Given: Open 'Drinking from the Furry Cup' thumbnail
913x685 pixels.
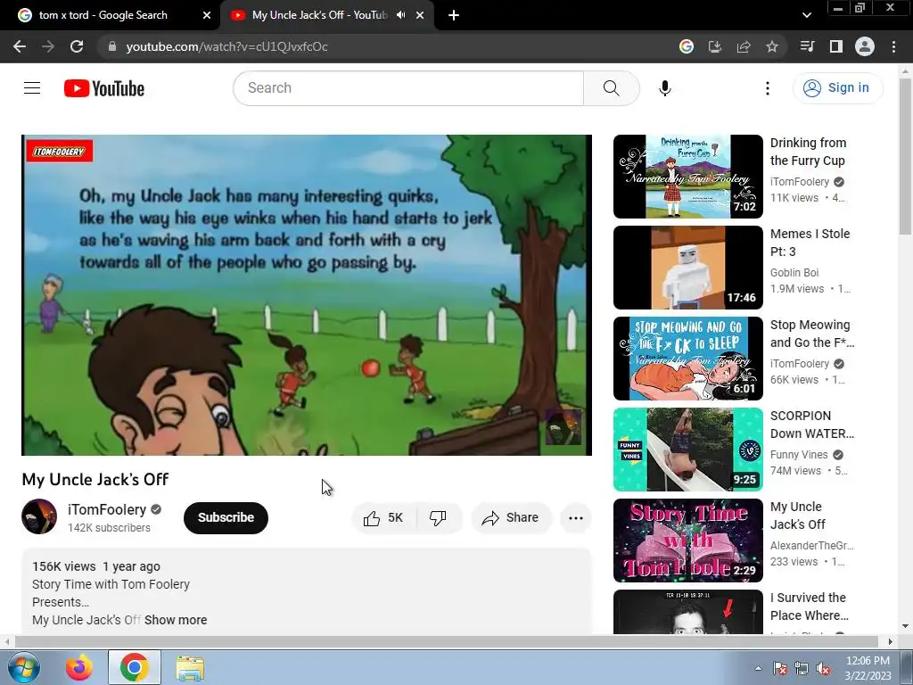Looking at the screenshot, I should pos(688,177).
